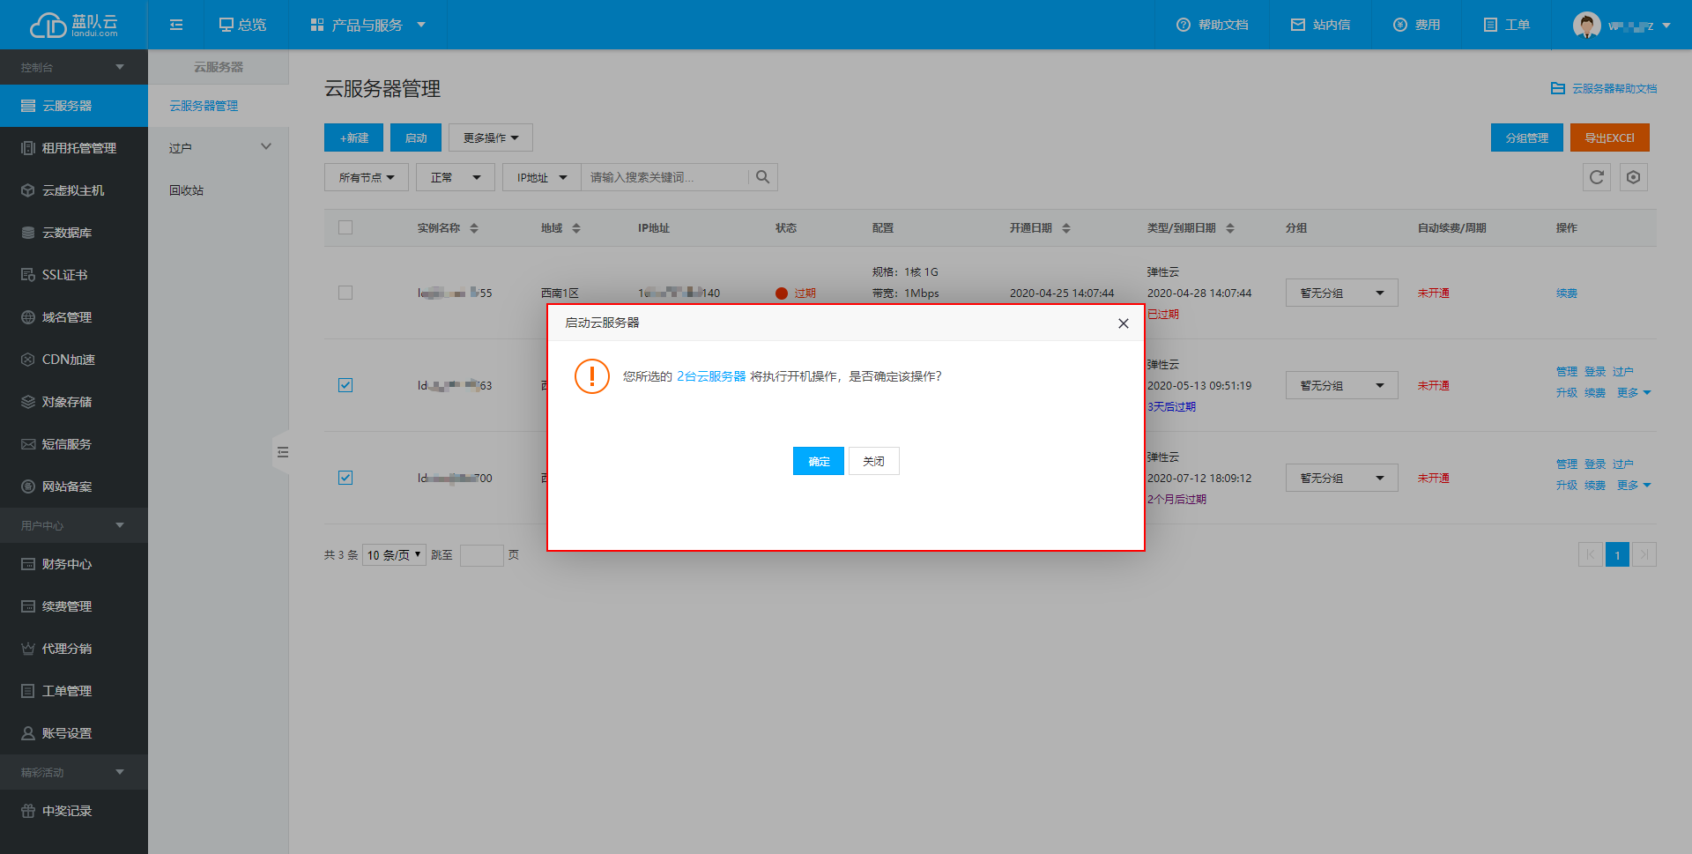The height and width of the screenshot is (854, 1692).
Task: Click the user avatar in header
Action: click(1586, 25)
